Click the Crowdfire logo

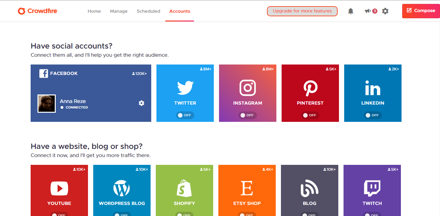37,11
